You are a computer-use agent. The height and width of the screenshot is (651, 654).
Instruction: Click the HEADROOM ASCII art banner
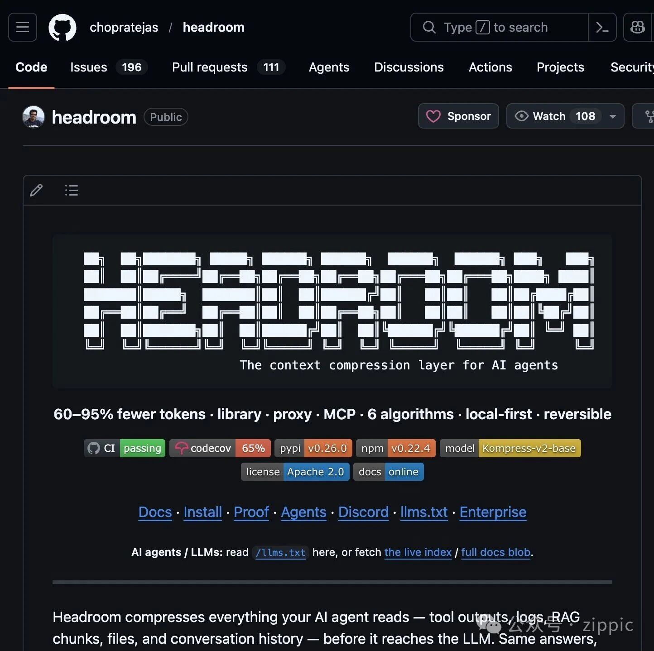[339, 300]
